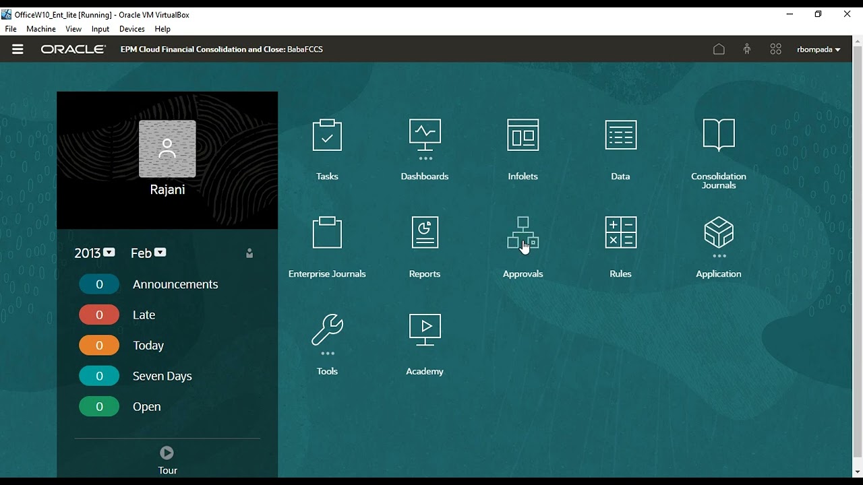Open the Tasks card icon
The image size is (863, 485).
click(x=327, y=135)
